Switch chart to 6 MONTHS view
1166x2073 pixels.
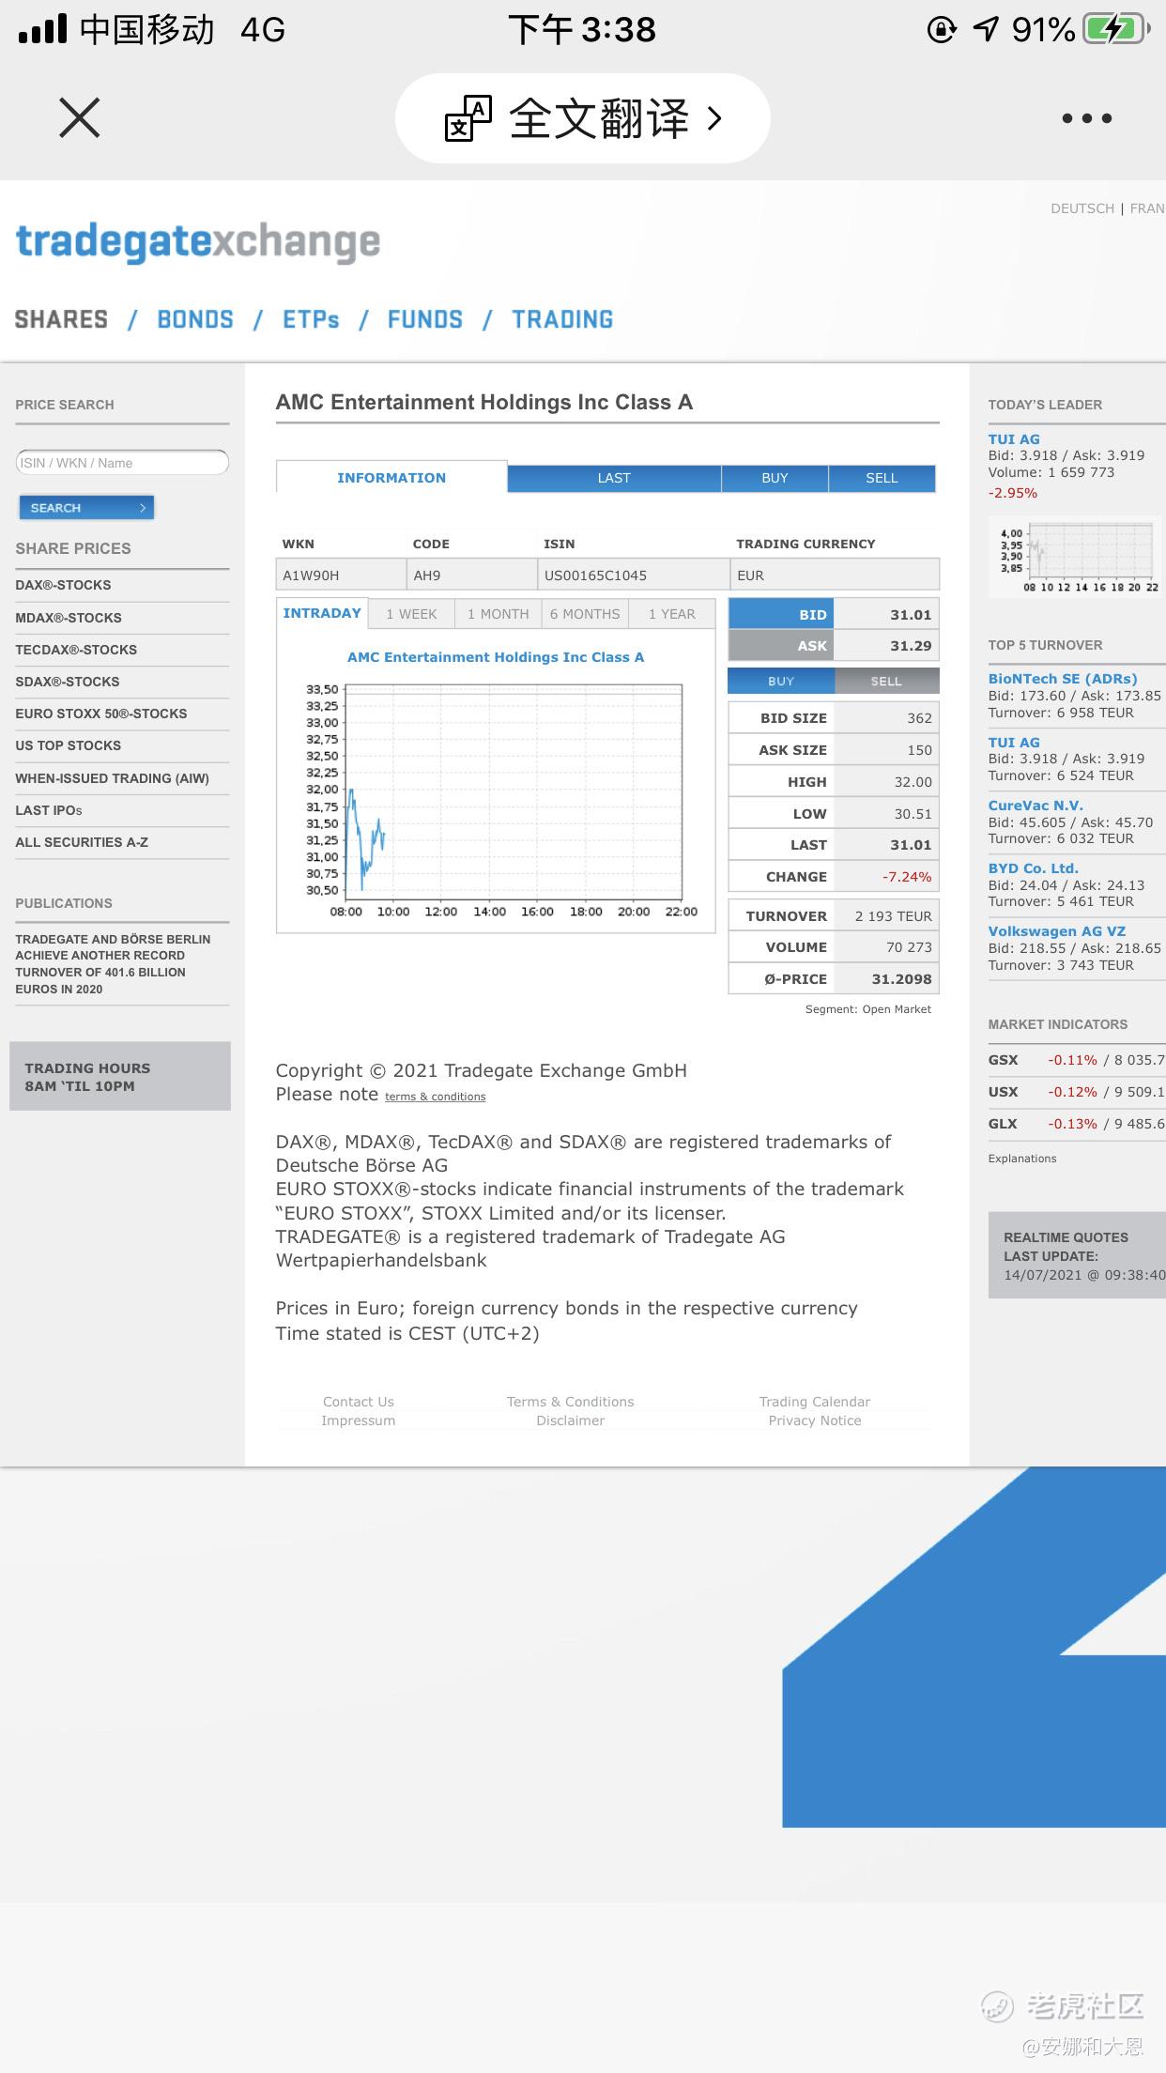(585, 614)
